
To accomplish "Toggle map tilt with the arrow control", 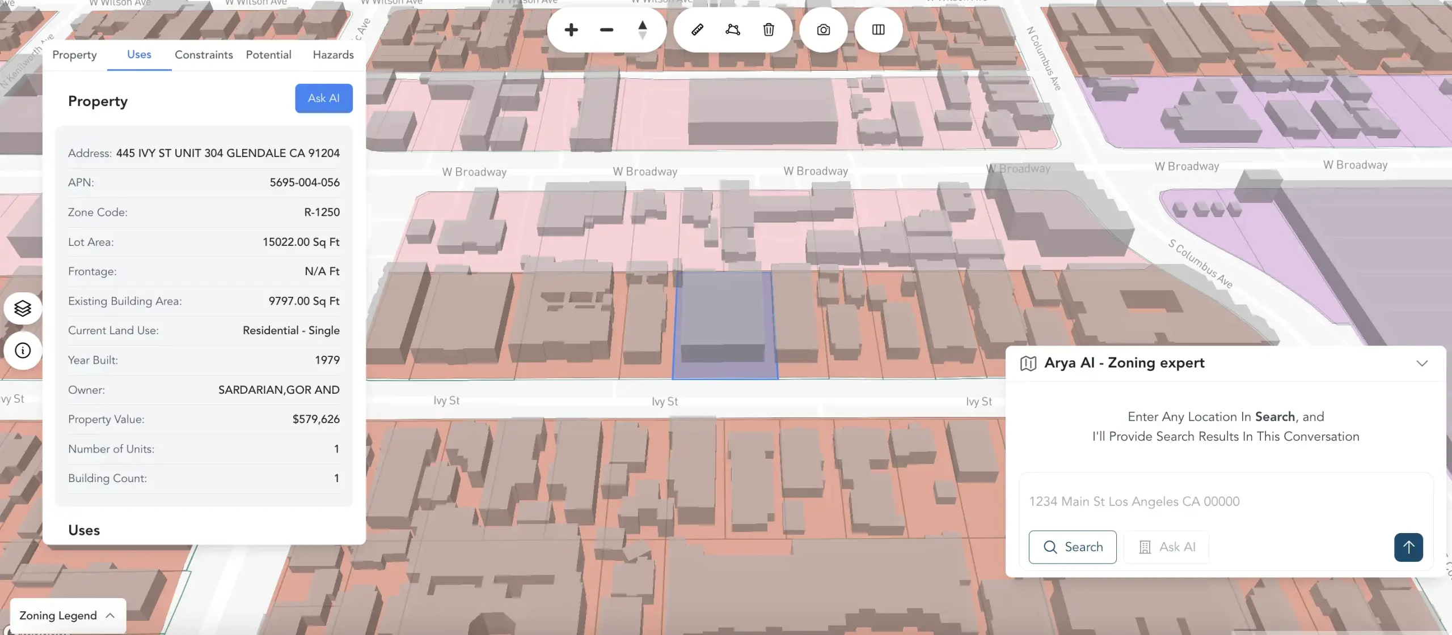I will pos(643,29).
